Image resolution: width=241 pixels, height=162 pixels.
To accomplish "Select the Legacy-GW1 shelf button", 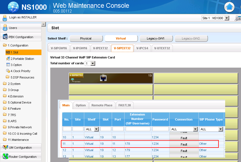I will [156, 38].
